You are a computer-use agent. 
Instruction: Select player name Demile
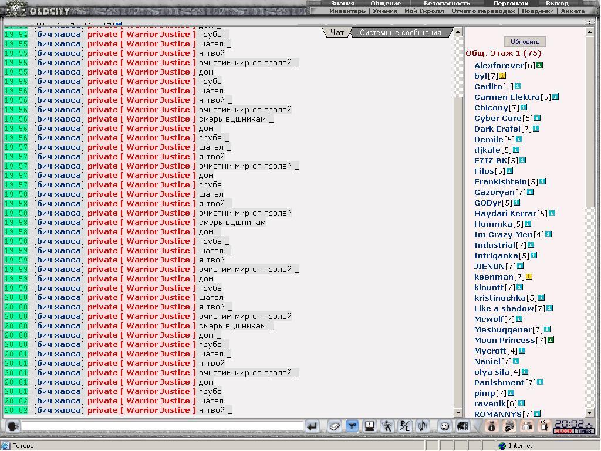(x=489, y=139)
